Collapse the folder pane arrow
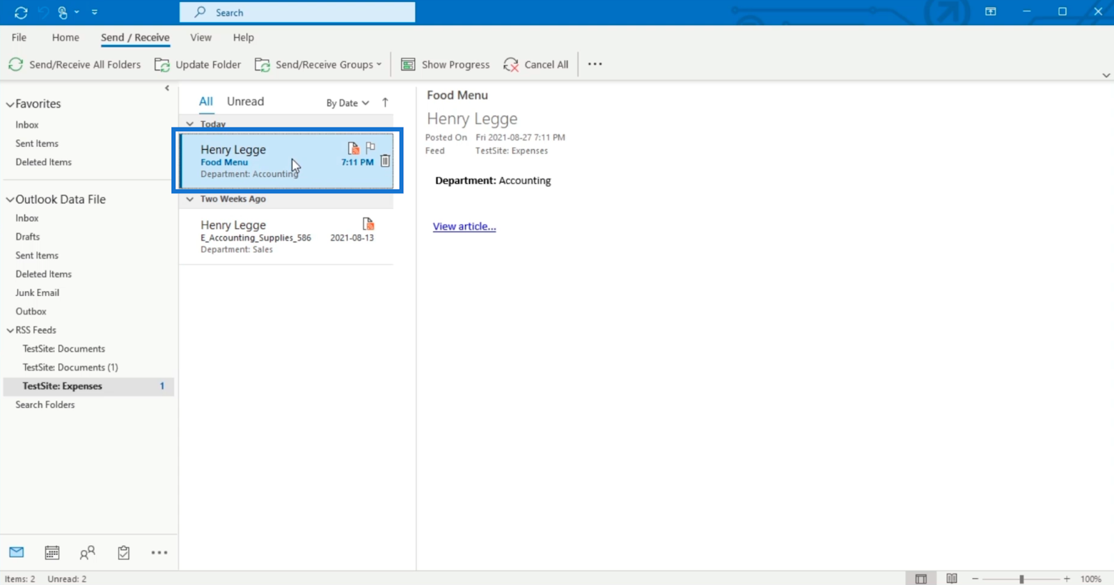Screen dimensions: 1114x585 click(x=167, y=88)
